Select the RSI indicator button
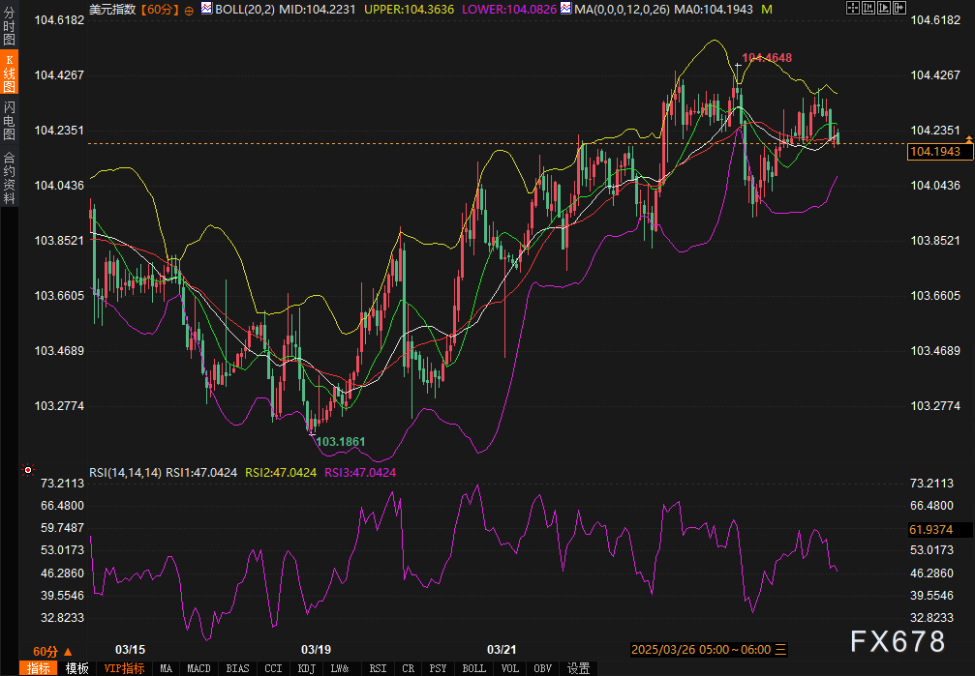975x676 pixels. tap(378, 668)
